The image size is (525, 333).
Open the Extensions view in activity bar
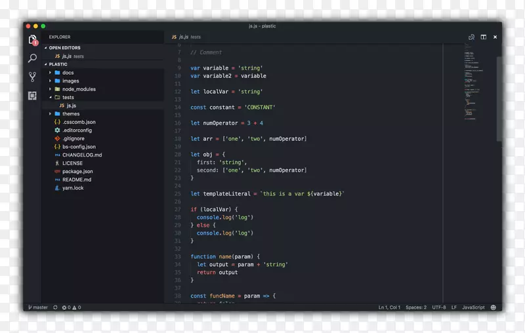32,96
